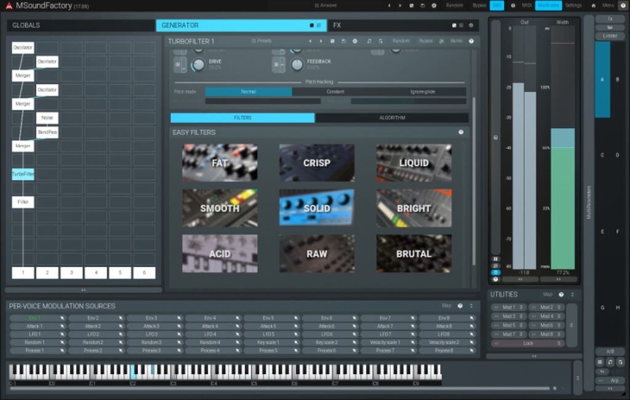Screen dimensions: 630x400
Task: Open Settings in top bar
Action: point(573,6)
